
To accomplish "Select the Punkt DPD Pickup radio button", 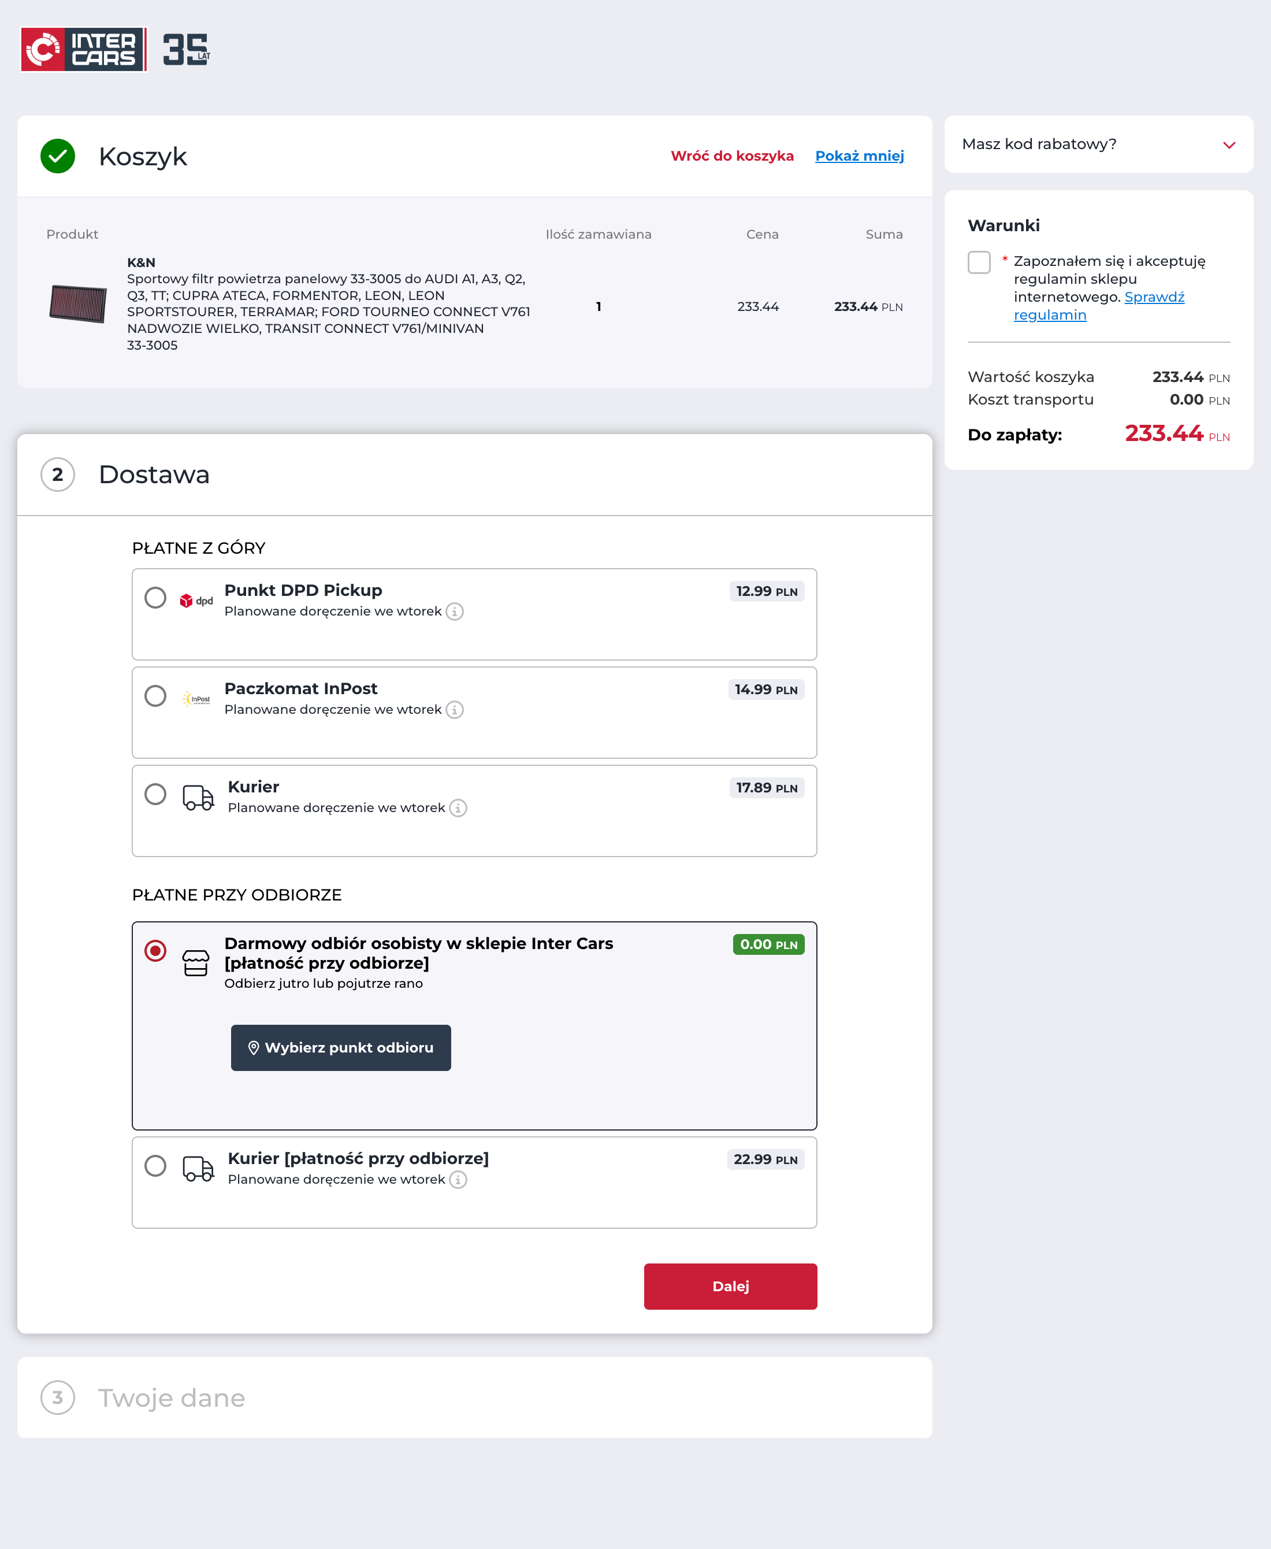I will tap(155, 598).
